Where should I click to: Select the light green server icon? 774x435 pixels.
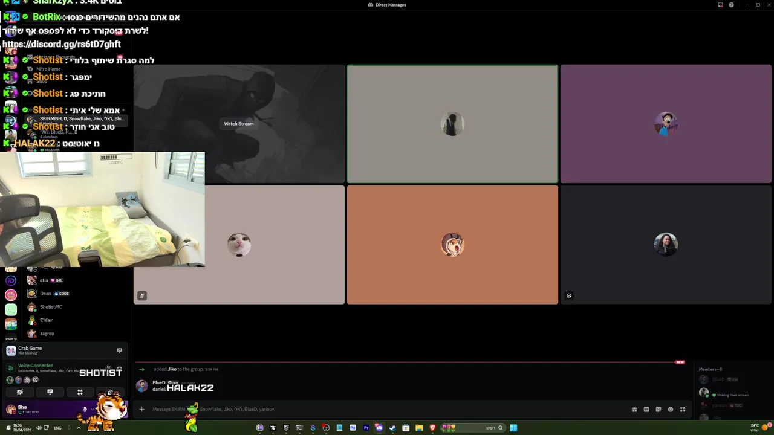[x=11, y=309]
